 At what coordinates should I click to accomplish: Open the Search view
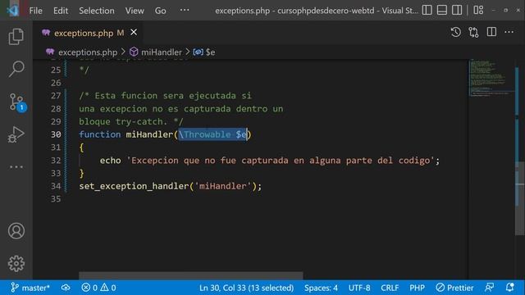[16, 69]
